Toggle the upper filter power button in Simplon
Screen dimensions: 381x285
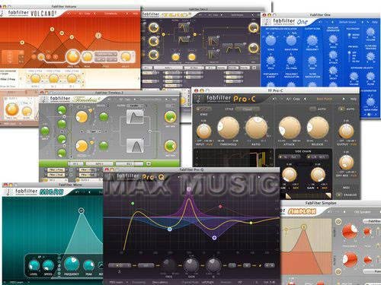tap(338, 221)
